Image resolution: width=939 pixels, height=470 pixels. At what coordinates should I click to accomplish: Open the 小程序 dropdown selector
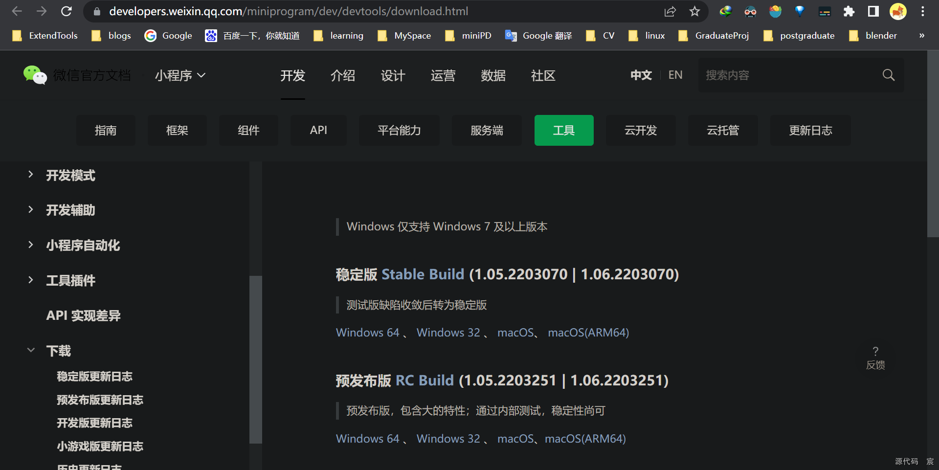click(x=179, y=75)
